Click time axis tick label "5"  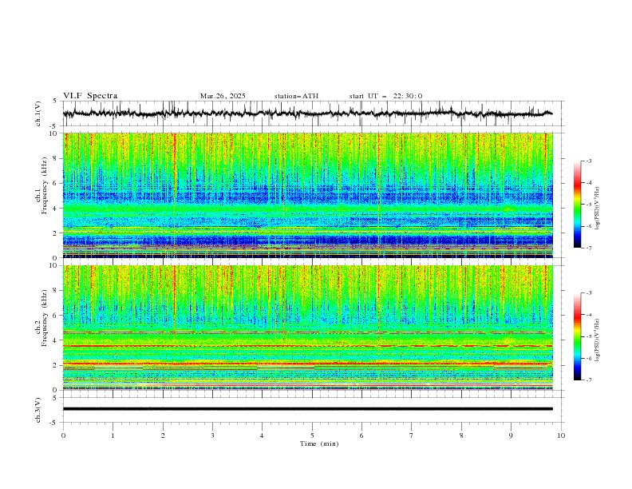point(312,435)
